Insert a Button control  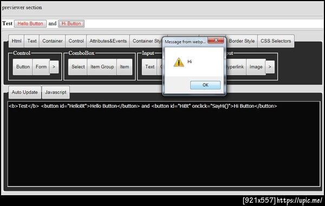click(23, 67)
